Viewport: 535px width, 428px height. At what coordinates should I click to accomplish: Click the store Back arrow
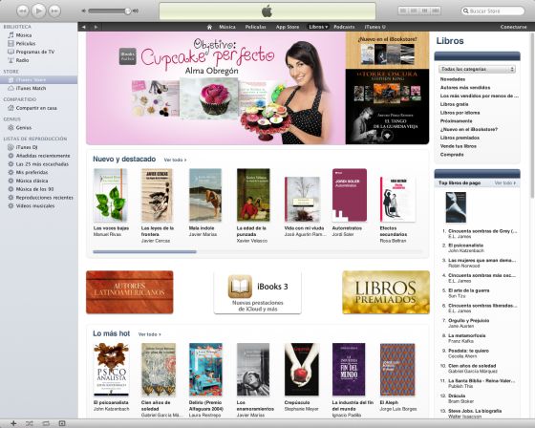(x=84, y=27)
